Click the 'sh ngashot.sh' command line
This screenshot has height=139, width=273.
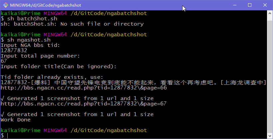(26, 40)
